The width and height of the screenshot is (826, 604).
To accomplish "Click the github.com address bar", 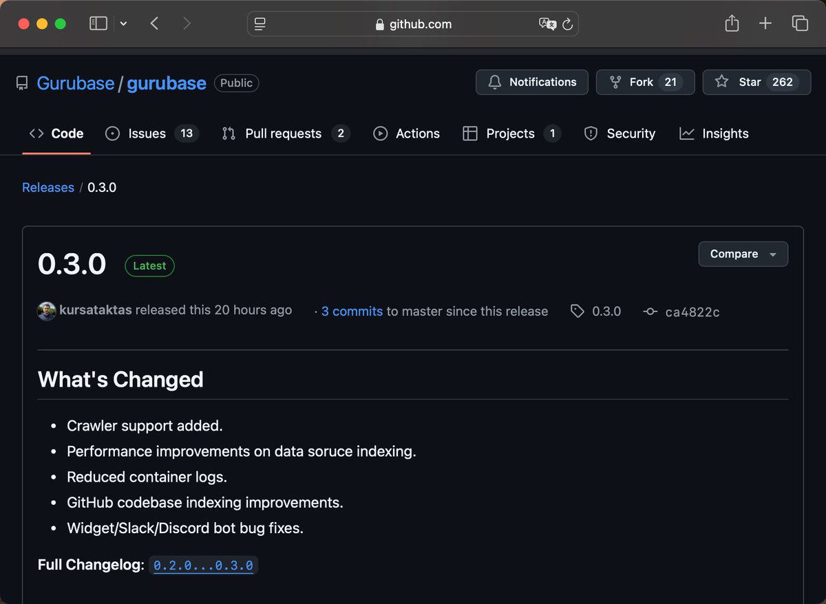I will coord(413,24).
